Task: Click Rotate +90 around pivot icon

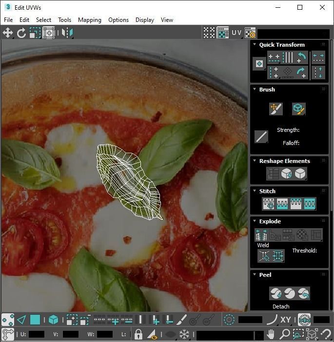Action: pyautogui.click(x=301, y=73)
